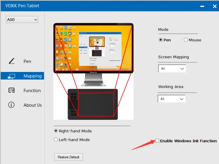Expand the Screen Mapping dropdown
Image resolution: width=219 pixels, height=164 pixels.
tap(172, 68)
